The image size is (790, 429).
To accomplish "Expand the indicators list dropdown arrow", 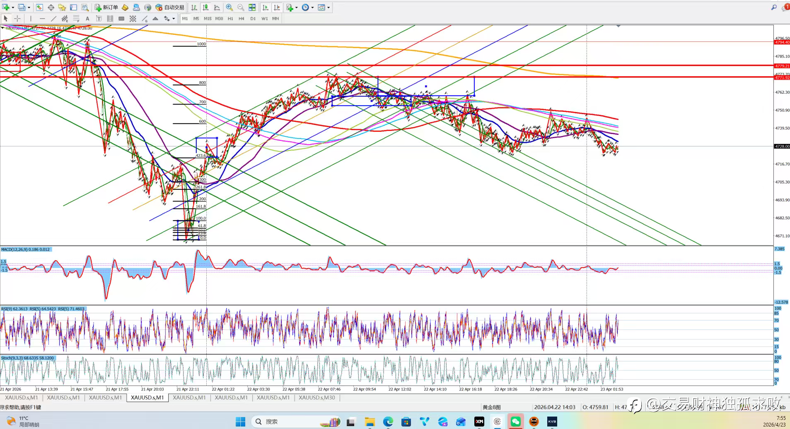I will point(297,7).
